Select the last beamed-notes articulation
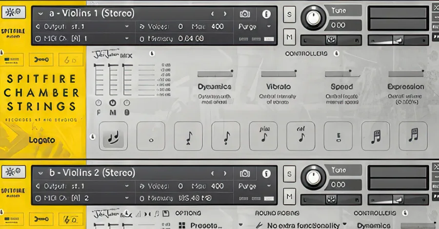The height and width of the screenshot is (229, 439). [413, 136]
